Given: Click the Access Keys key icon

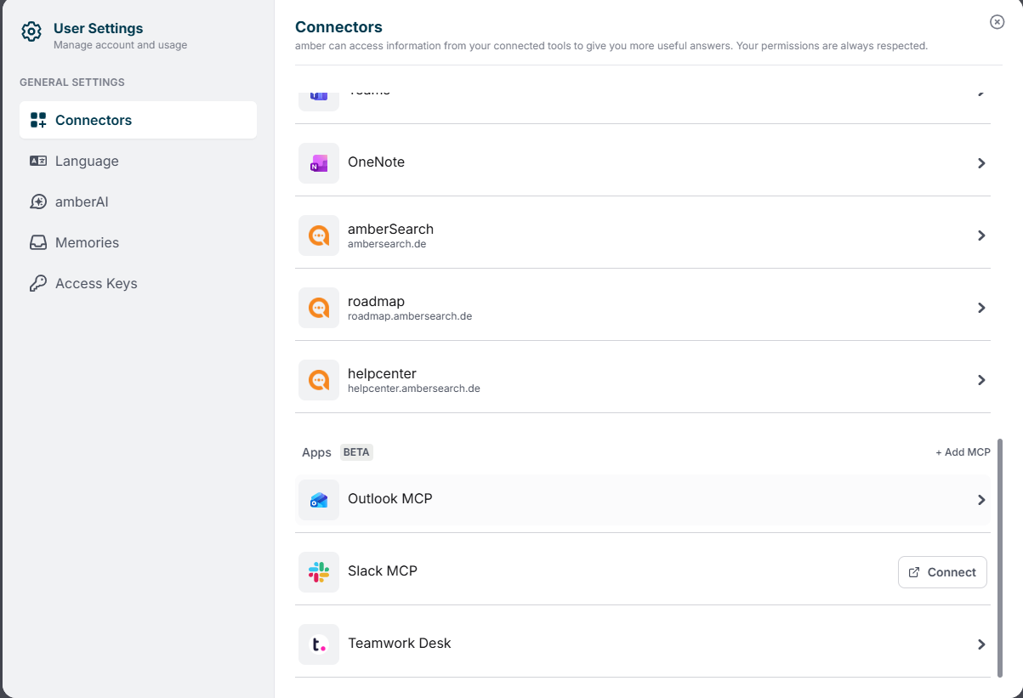Looking at the screenshot, I should pos(38,283).
